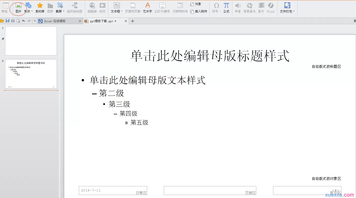Insert an 对象 object

point(196,4)
